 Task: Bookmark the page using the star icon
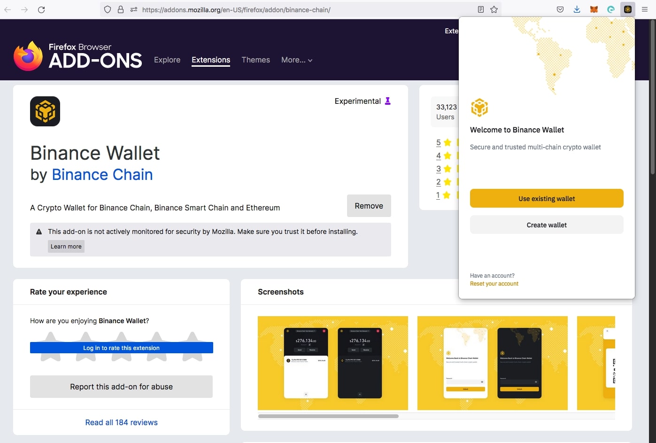tap(494, 9)
